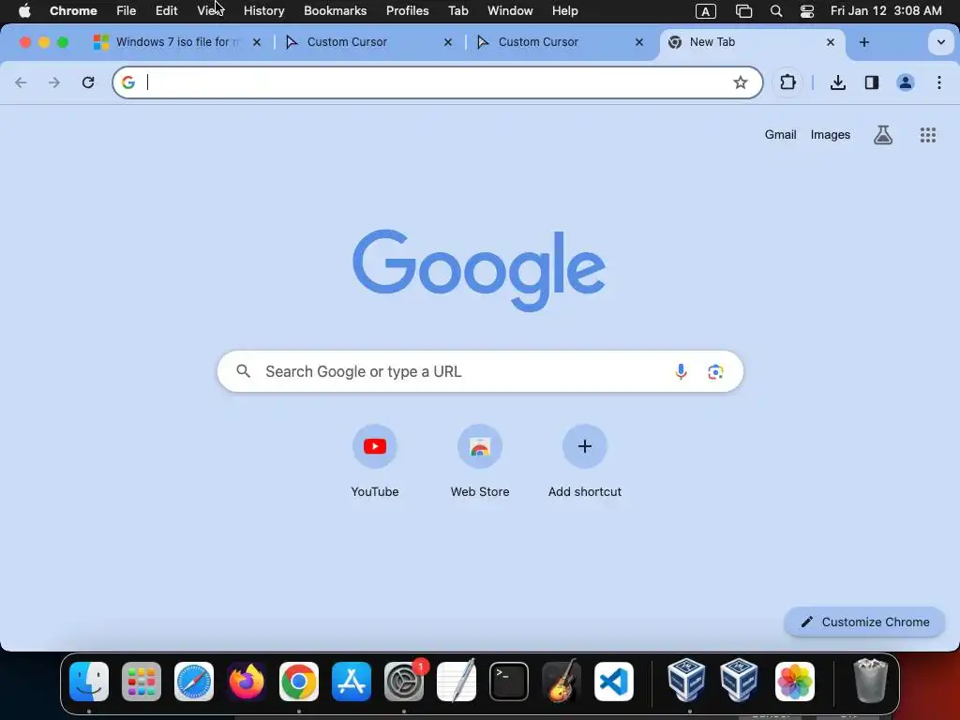Open the Bookmarks menu
This screenshot has width=960, height=720.
[x=335, y=11]
